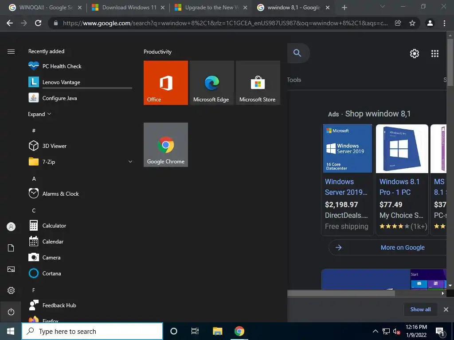454x340 pixels.
Task: Launch the Microsoft Edge tile
Action: pos(211,83)
